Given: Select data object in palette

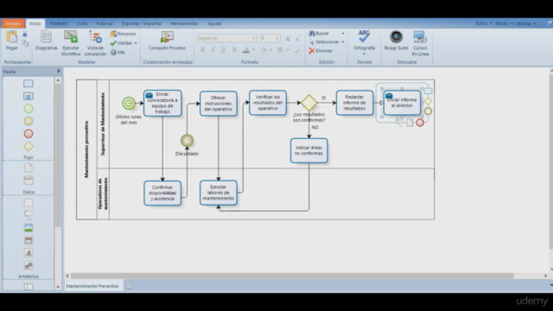Looking at the screenshot, I should click(29, 168).
